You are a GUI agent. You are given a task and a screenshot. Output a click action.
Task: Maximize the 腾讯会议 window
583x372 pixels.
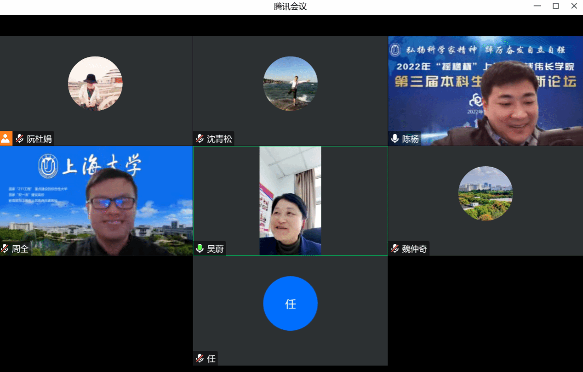[555, 6]
